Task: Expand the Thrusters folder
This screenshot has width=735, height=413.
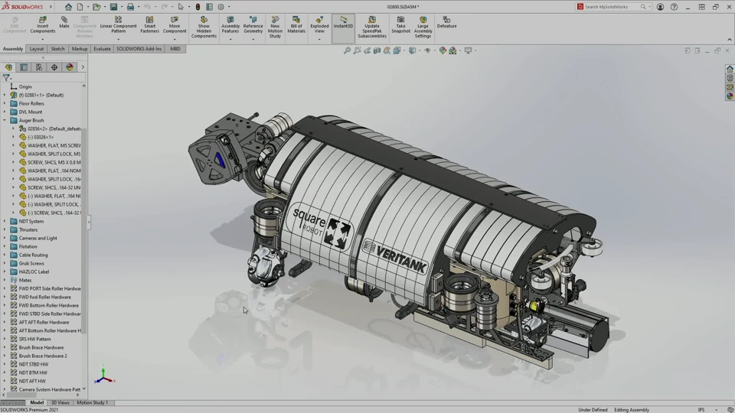Action: coord(5,230)
